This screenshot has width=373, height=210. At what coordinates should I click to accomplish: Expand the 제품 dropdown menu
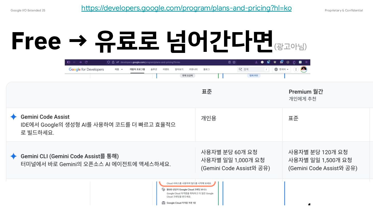click(x=119, y=69)
